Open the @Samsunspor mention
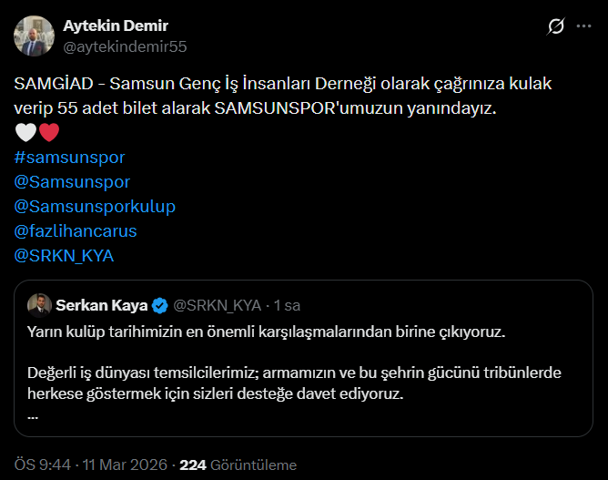The height and width of the screenshot is (480, 608). pyautogui.click(x=73, y=182)
